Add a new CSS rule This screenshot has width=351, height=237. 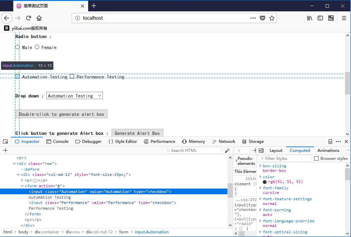254,151
